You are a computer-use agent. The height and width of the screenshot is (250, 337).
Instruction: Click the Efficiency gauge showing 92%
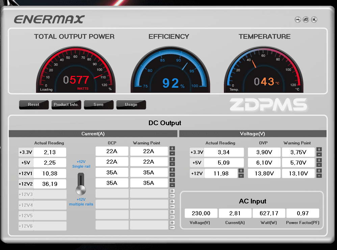pos(170,70)
